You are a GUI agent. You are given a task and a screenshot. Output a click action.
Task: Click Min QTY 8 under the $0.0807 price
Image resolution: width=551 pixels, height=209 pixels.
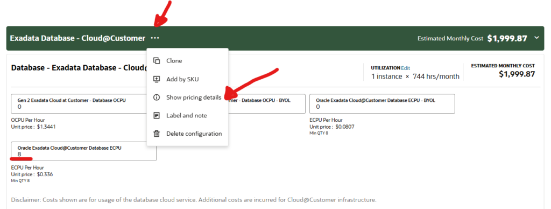click(x=319, y=134)
